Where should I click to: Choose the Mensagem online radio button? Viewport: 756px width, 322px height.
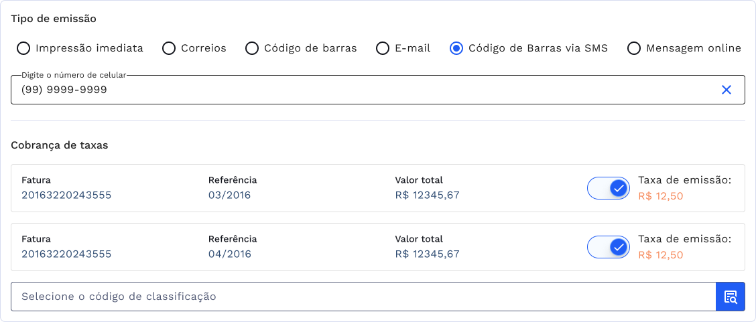[634, 48]
